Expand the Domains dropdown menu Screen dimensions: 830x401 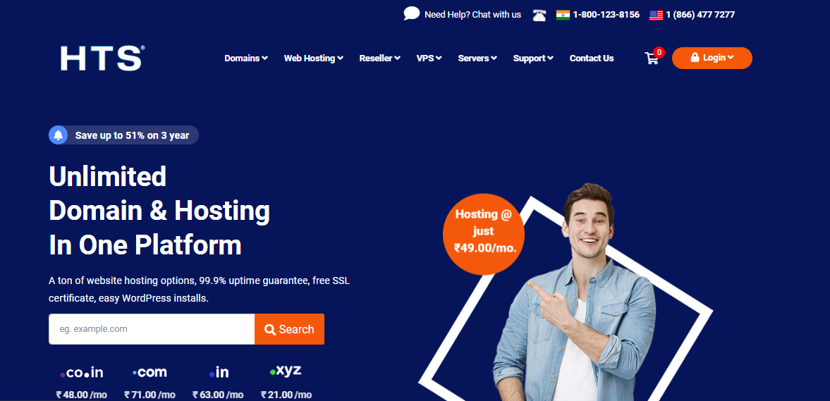point(245,58)
